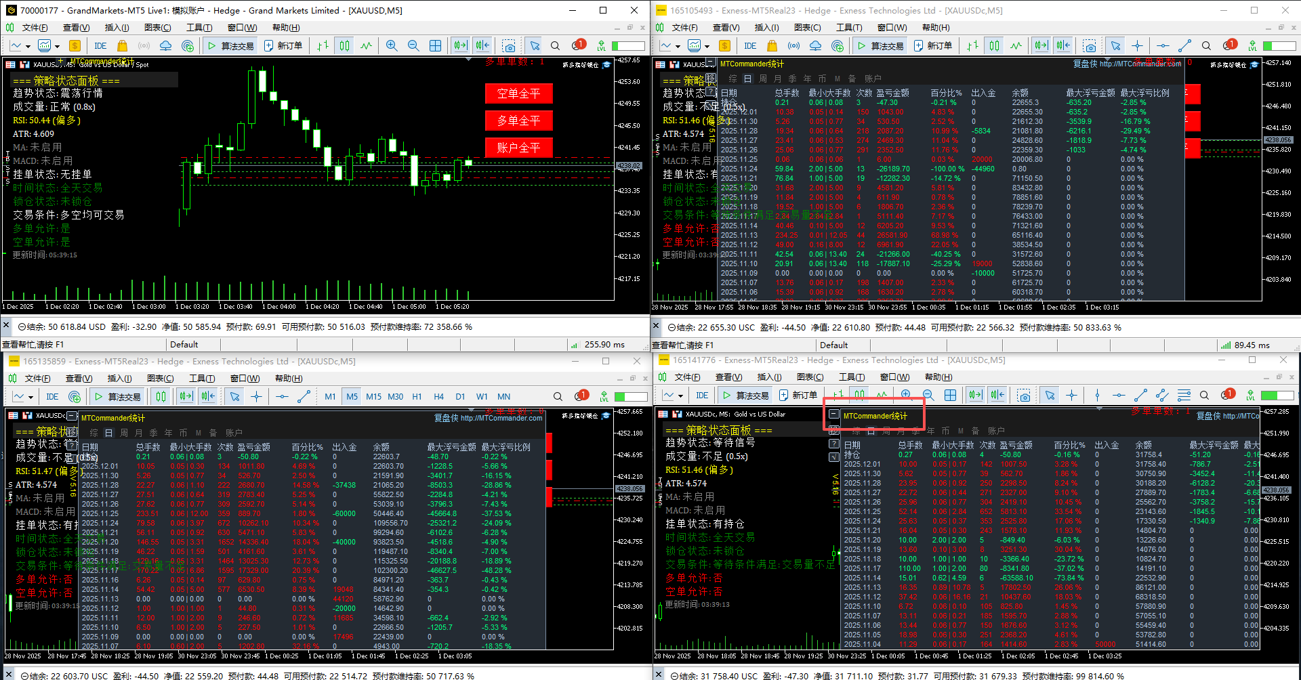The width and height of the screenshot is (1301, 680).
Task: Expand MTCommander统计 plus in GrandMarkets chart
Action: tap(62, 62)
